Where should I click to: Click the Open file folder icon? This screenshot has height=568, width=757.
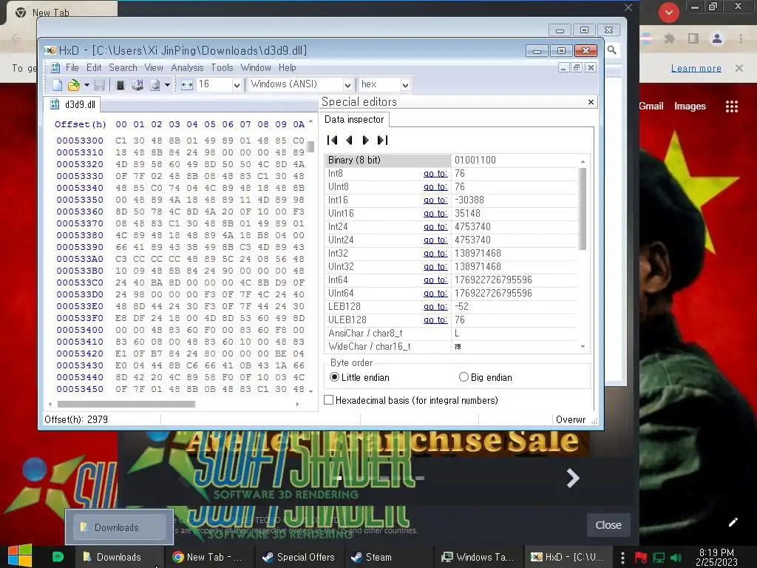(73, 85)
